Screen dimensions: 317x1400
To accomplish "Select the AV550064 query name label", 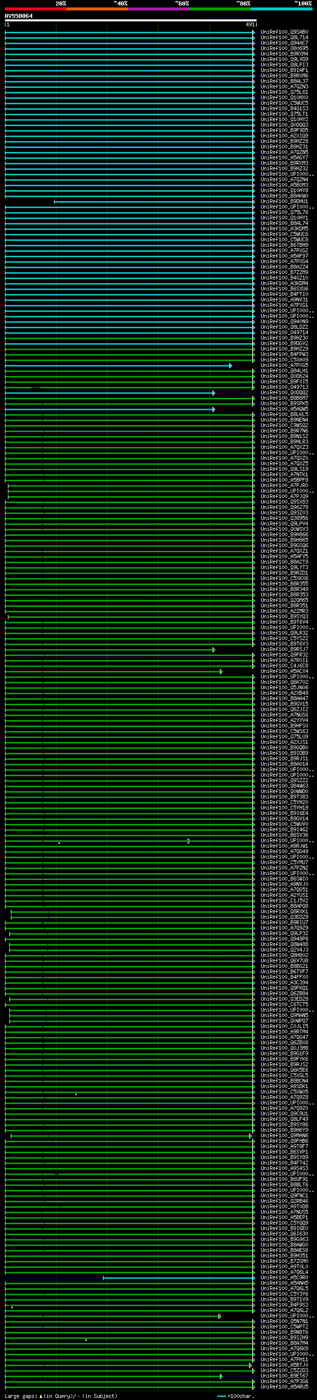I will [18, 16].
